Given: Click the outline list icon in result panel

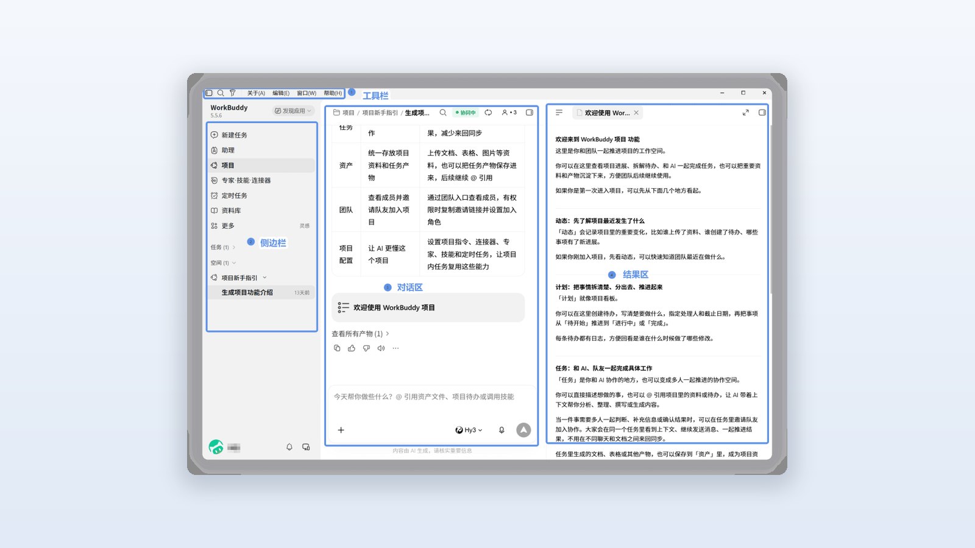Looking at the screenshot, I should pyautogui.click(x=559, y=113).
